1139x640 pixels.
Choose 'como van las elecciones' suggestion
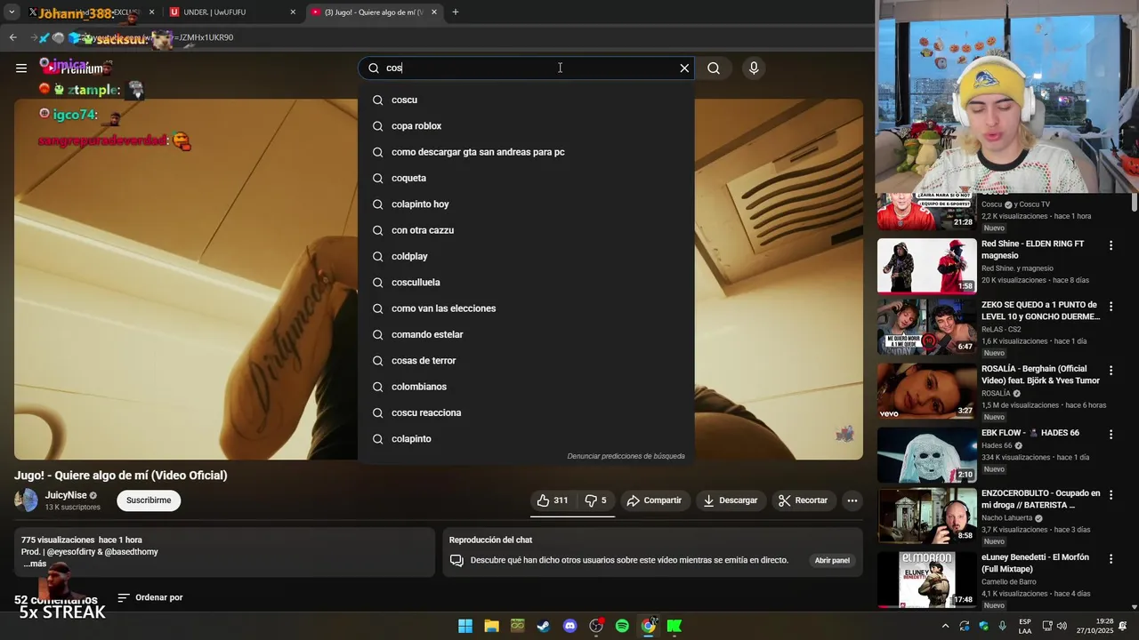(526, 308)
